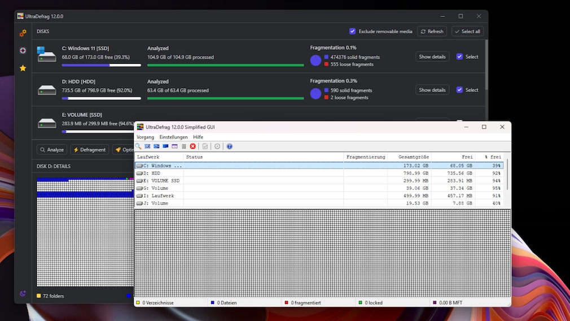Open settings via the orange gears sidebar icon
The height and width of the screenshot is (321, 570).
pos(23,33)
